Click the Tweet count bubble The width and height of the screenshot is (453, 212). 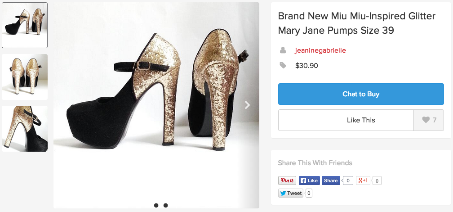(x=309, y=194)
